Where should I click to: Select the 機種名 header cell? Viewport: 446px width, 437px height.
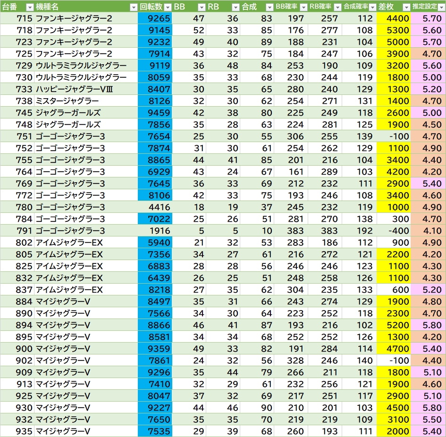pos(86,7)
